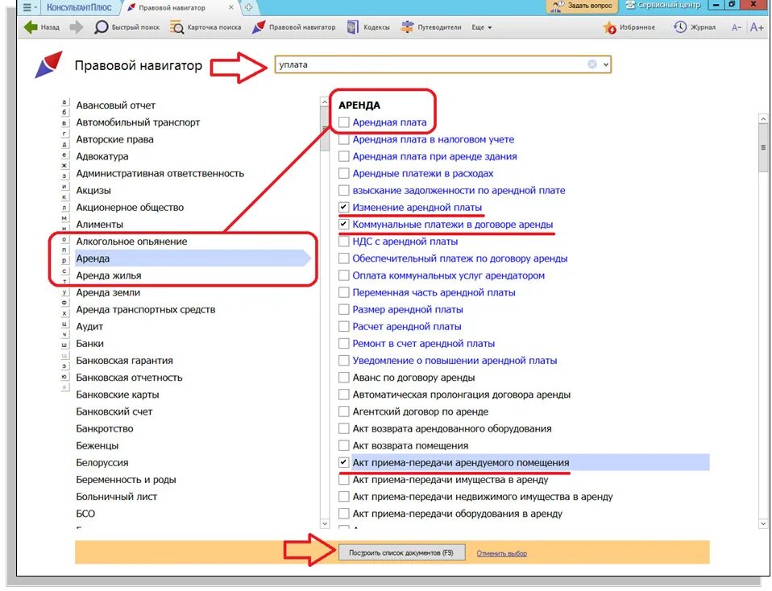This screenshot has height=591, width=772.
Task: Uncheck Изменение арендной платы checkbox
Action: coord(343,207)
